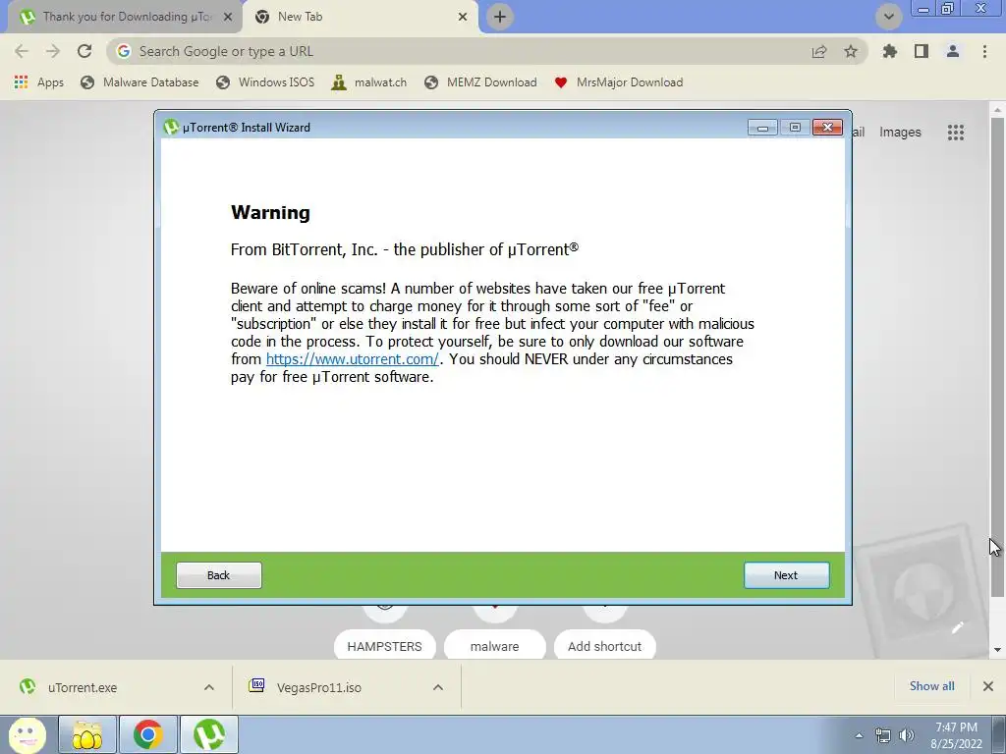Show hidden tray icons arrow

pyautogui.click(x=859, y=735)
